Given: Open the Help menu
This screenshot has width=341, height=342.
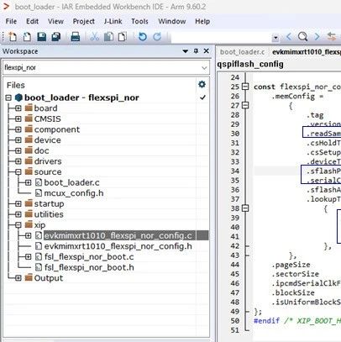Looking at the screenshot, I should tap(202, 21).
